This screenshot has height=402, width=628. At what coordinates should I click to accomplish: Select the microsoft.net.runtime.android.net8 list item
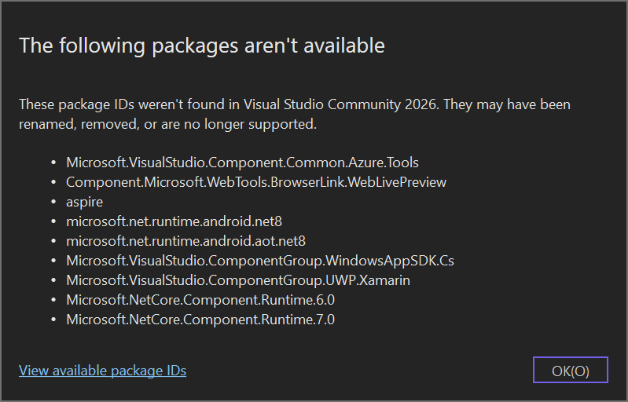point(174,221)
